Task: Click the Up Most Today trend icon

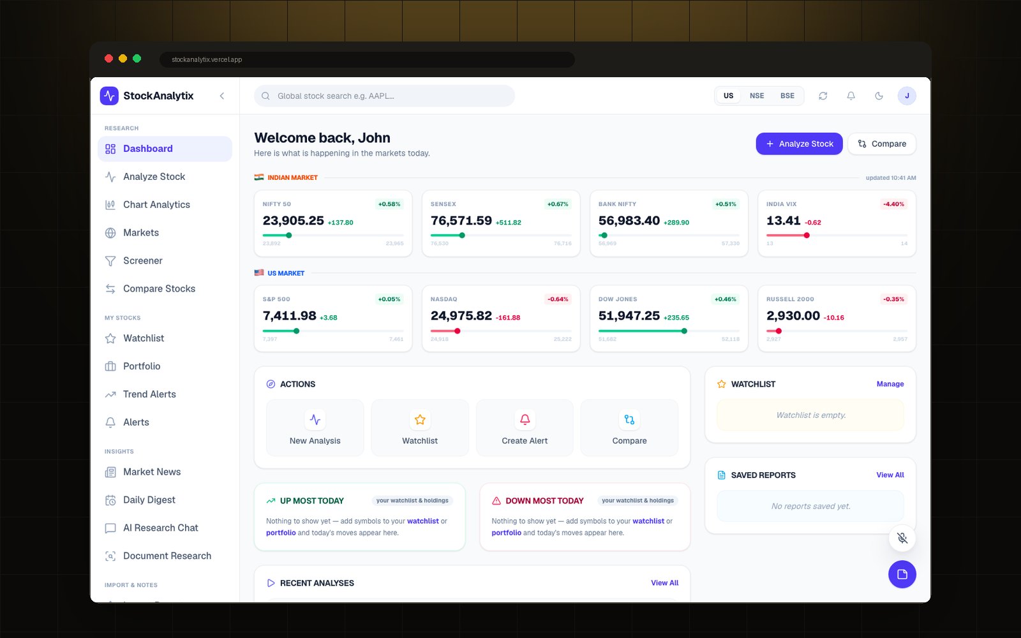Action: point(271,501)
